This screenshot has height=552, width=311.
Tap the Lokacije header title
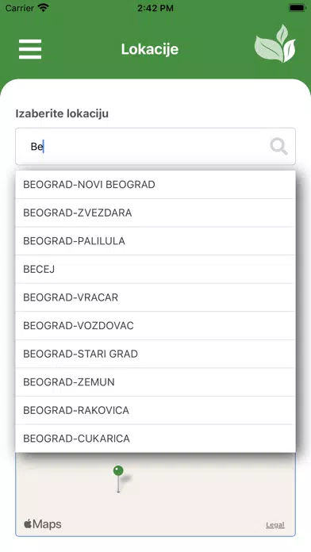[x=150, y=49]
